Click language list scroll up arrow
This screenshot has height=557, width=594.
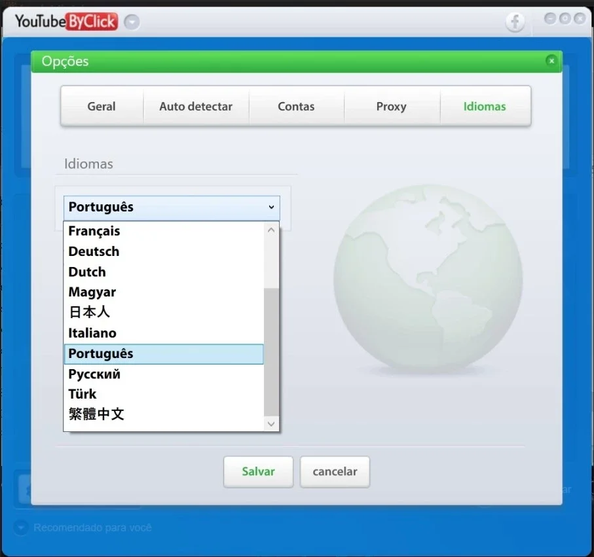(x=271, y=230)
